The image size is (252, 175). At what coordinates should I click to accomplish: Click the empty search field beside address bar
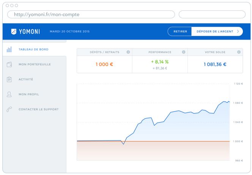click(x=212, y=14)
